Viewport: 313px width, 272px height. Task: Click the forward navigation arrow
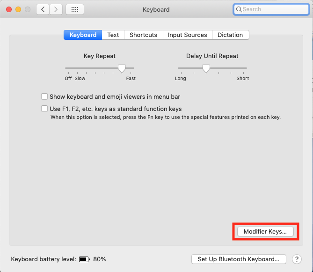pos(56,9)
